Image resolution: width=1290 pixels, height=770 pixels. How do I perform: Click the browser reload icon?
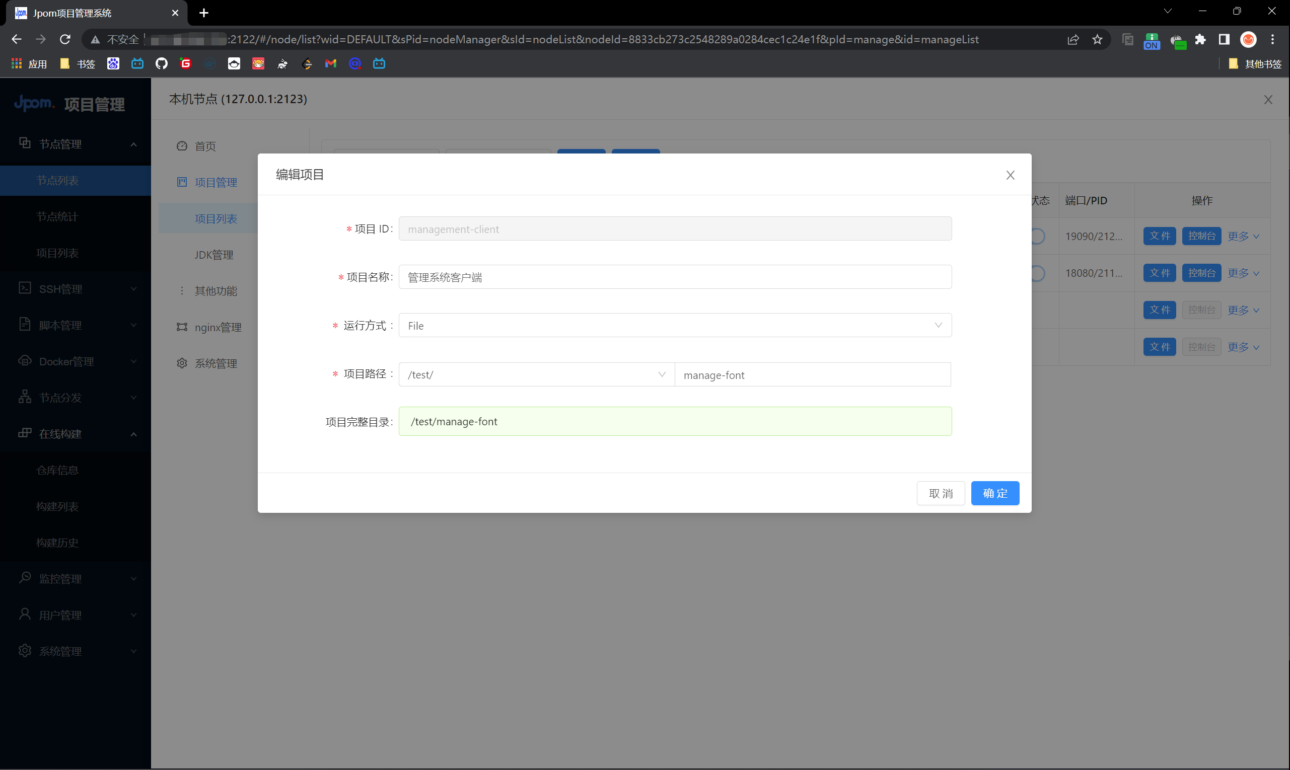tap(65, 39)
